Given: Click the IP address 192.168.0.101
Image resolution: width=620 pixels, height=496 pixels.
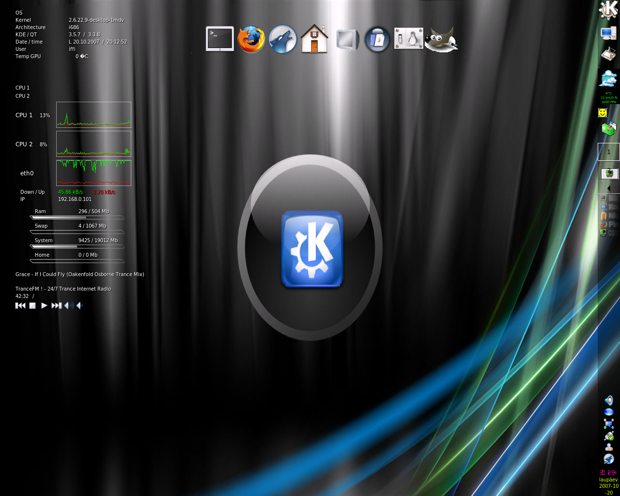Looking at the screenshot, I should tap(75, 199).
